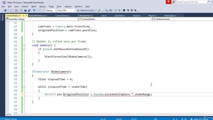Image resolution: width=213 pixels, height=120 pixels.
Task: Collapse the ShakeCamera() method at line 29
Action: [x=24, y=72]
